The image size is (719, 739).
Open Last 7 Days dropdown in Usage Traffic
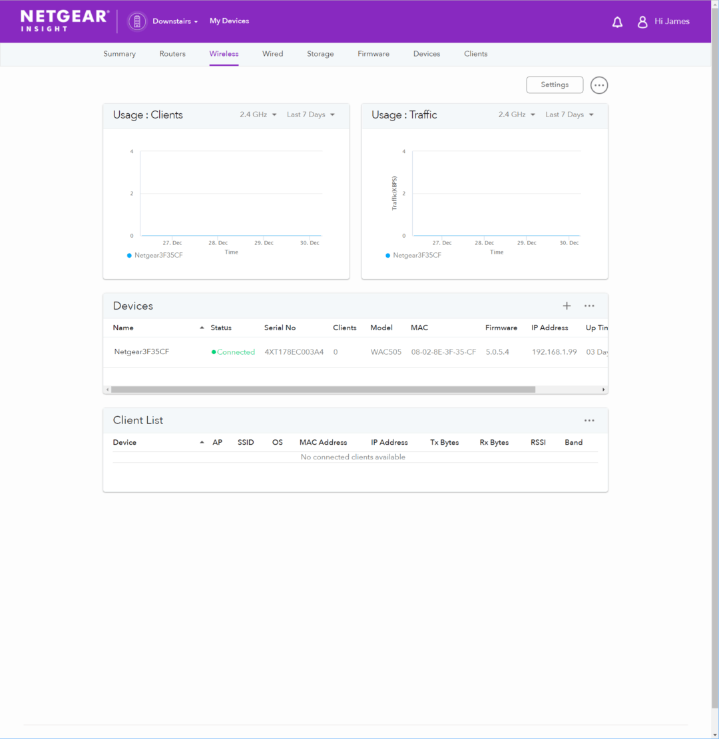coord(569,114)
